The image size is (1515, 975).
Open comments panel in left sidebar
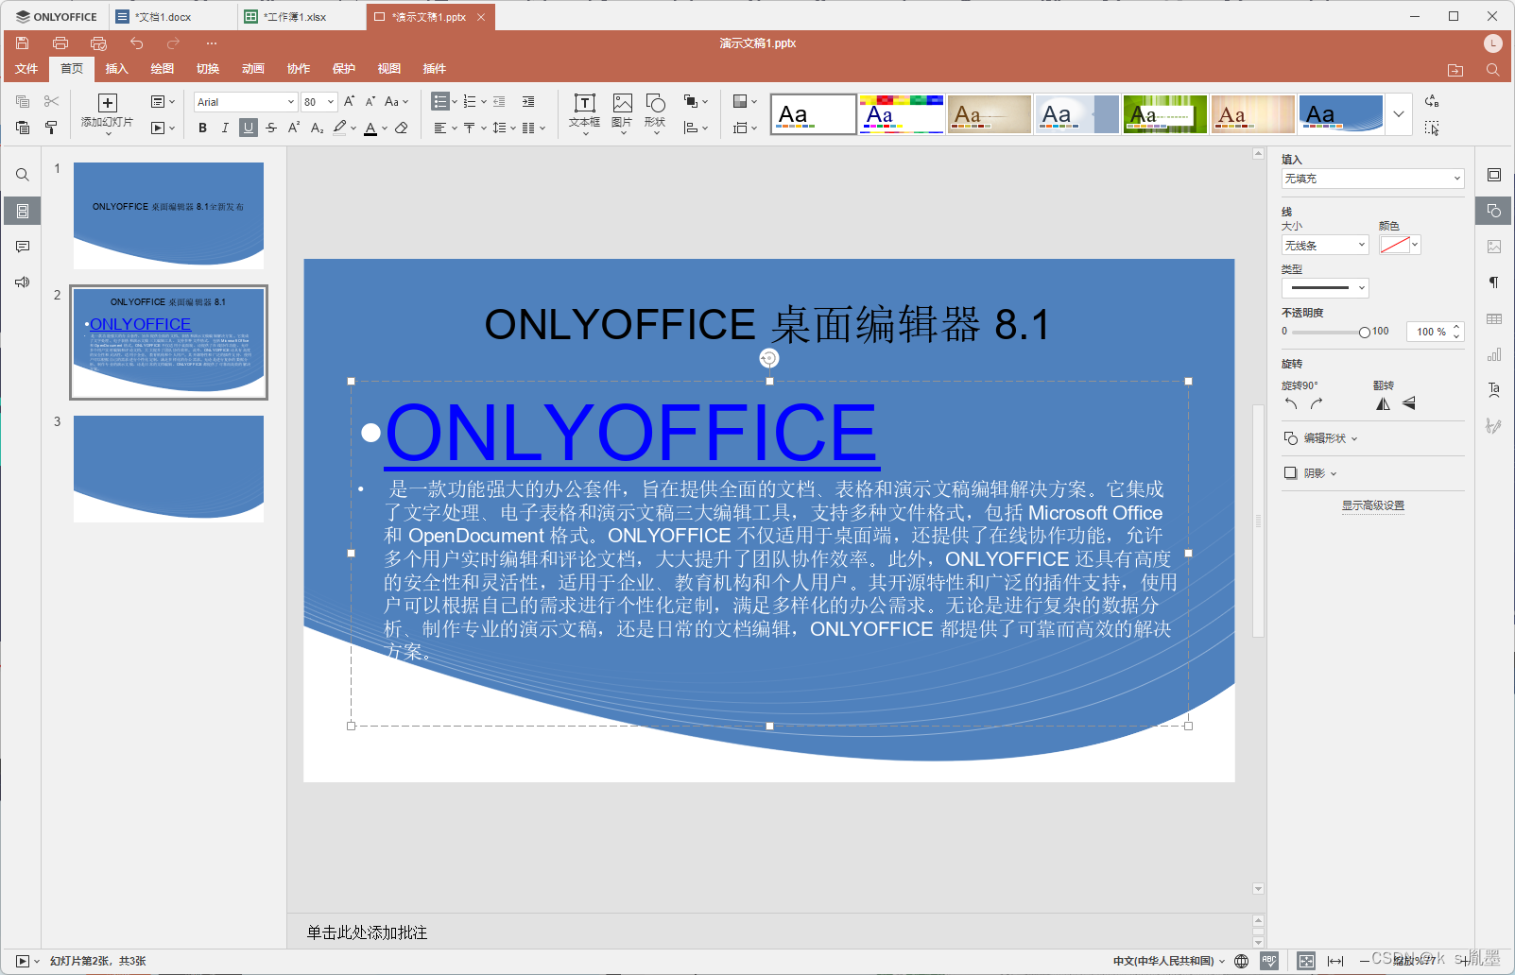point(23,247)
